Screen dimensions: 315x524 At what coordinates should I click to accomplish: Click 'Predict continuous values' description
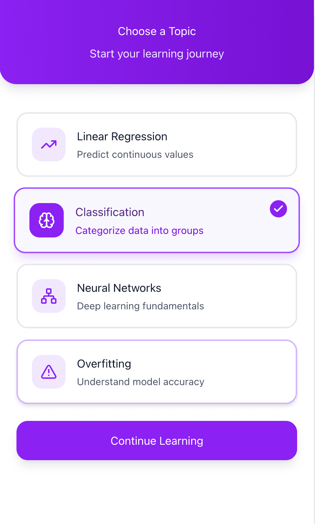click(135, 155)
